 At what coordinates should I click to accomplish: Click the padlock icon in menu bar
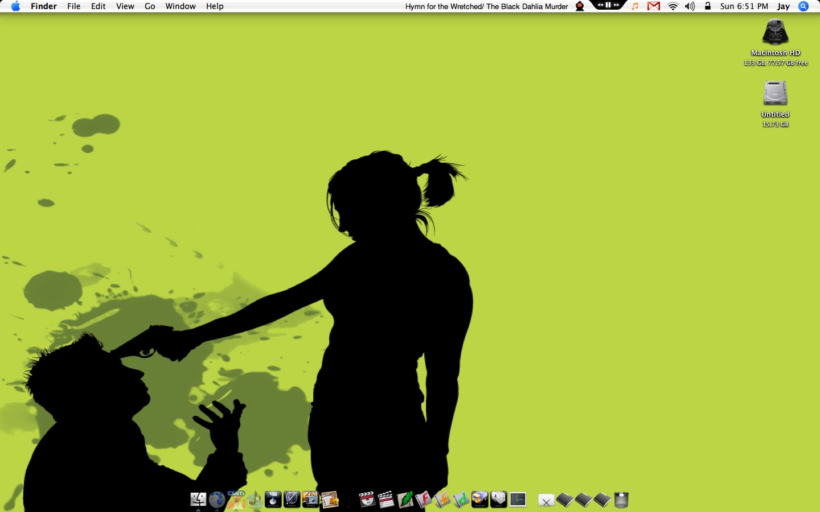click(707, 6)
